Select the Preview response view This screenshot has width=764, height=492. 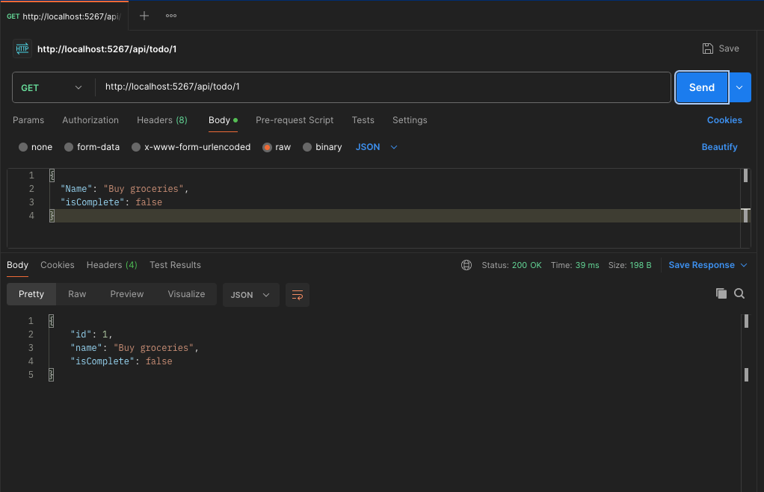click(x=126, y=294)
